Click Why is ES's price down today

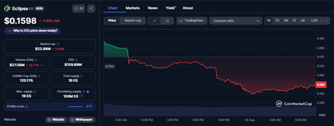tap(32, 31)
